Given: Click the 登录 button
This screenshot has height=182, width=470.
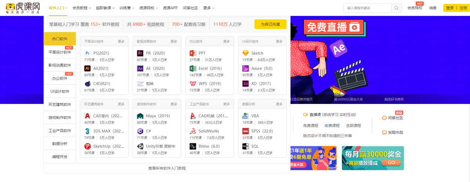Looking at the screenshot, I should click(450, 8).
